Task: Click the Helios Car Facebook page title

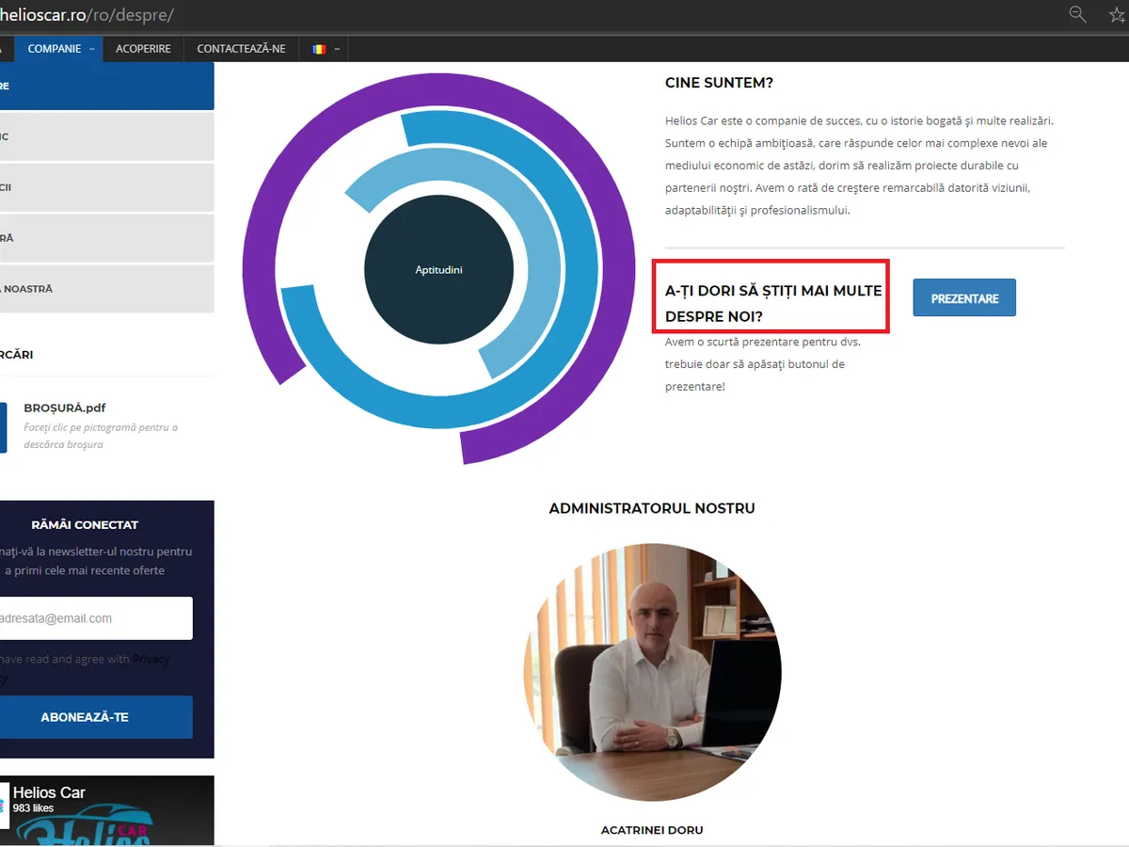Action: (x=49, y=792)
